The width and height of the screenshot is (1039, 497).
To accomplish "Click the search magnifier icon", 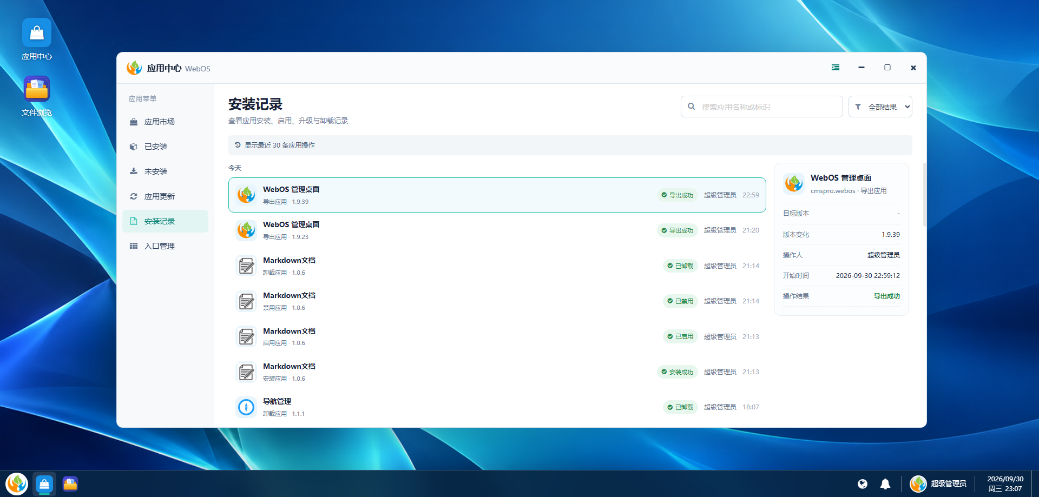I will click(x=692, y=107).
